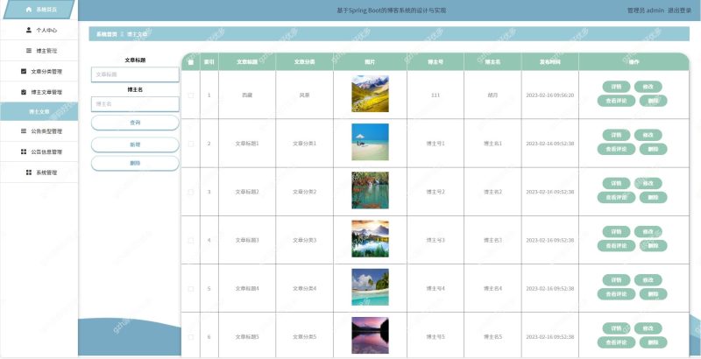Click the 发布时间 column header
Screen dimensions: 701x359
pyautogui.click(x=550, y=62)
